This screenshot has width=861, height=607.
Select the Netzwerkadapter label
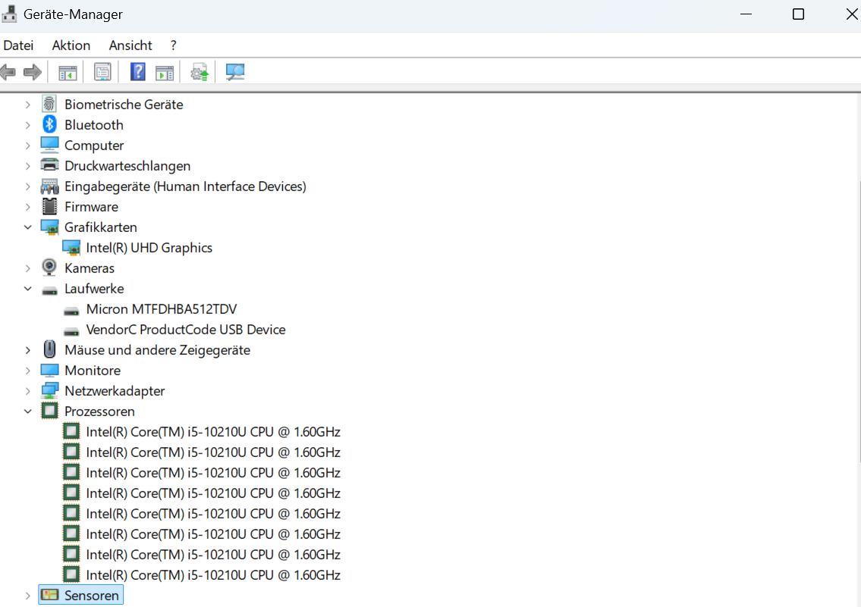(115, 391)
